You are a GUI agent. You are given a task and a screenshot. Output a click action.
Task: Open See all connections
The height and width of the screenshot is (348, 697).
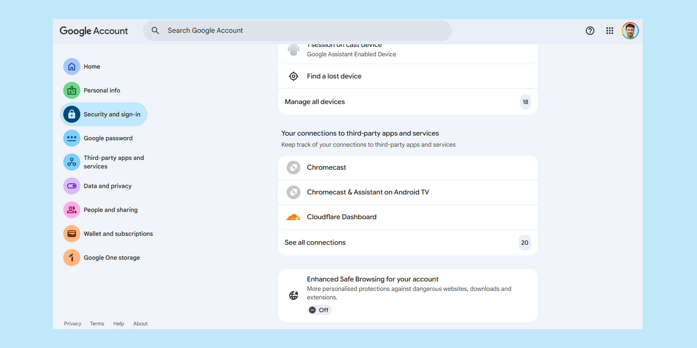408,243
